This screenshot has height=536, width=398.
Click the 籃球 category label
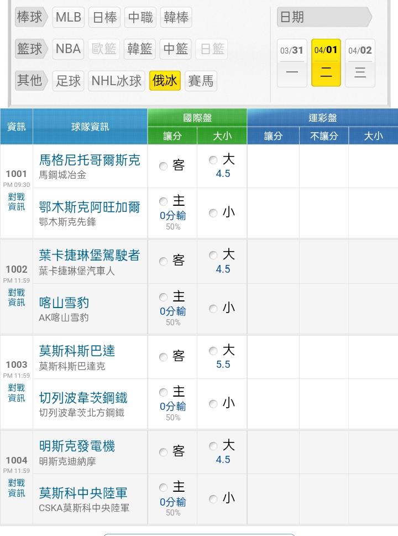31,49
